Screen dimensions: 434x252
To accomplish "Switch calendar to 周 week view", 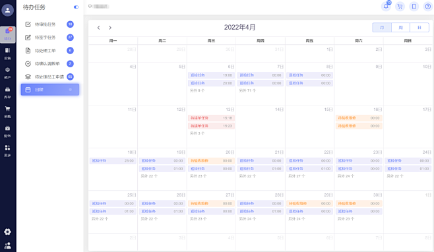I will click(x=400, y=28).
